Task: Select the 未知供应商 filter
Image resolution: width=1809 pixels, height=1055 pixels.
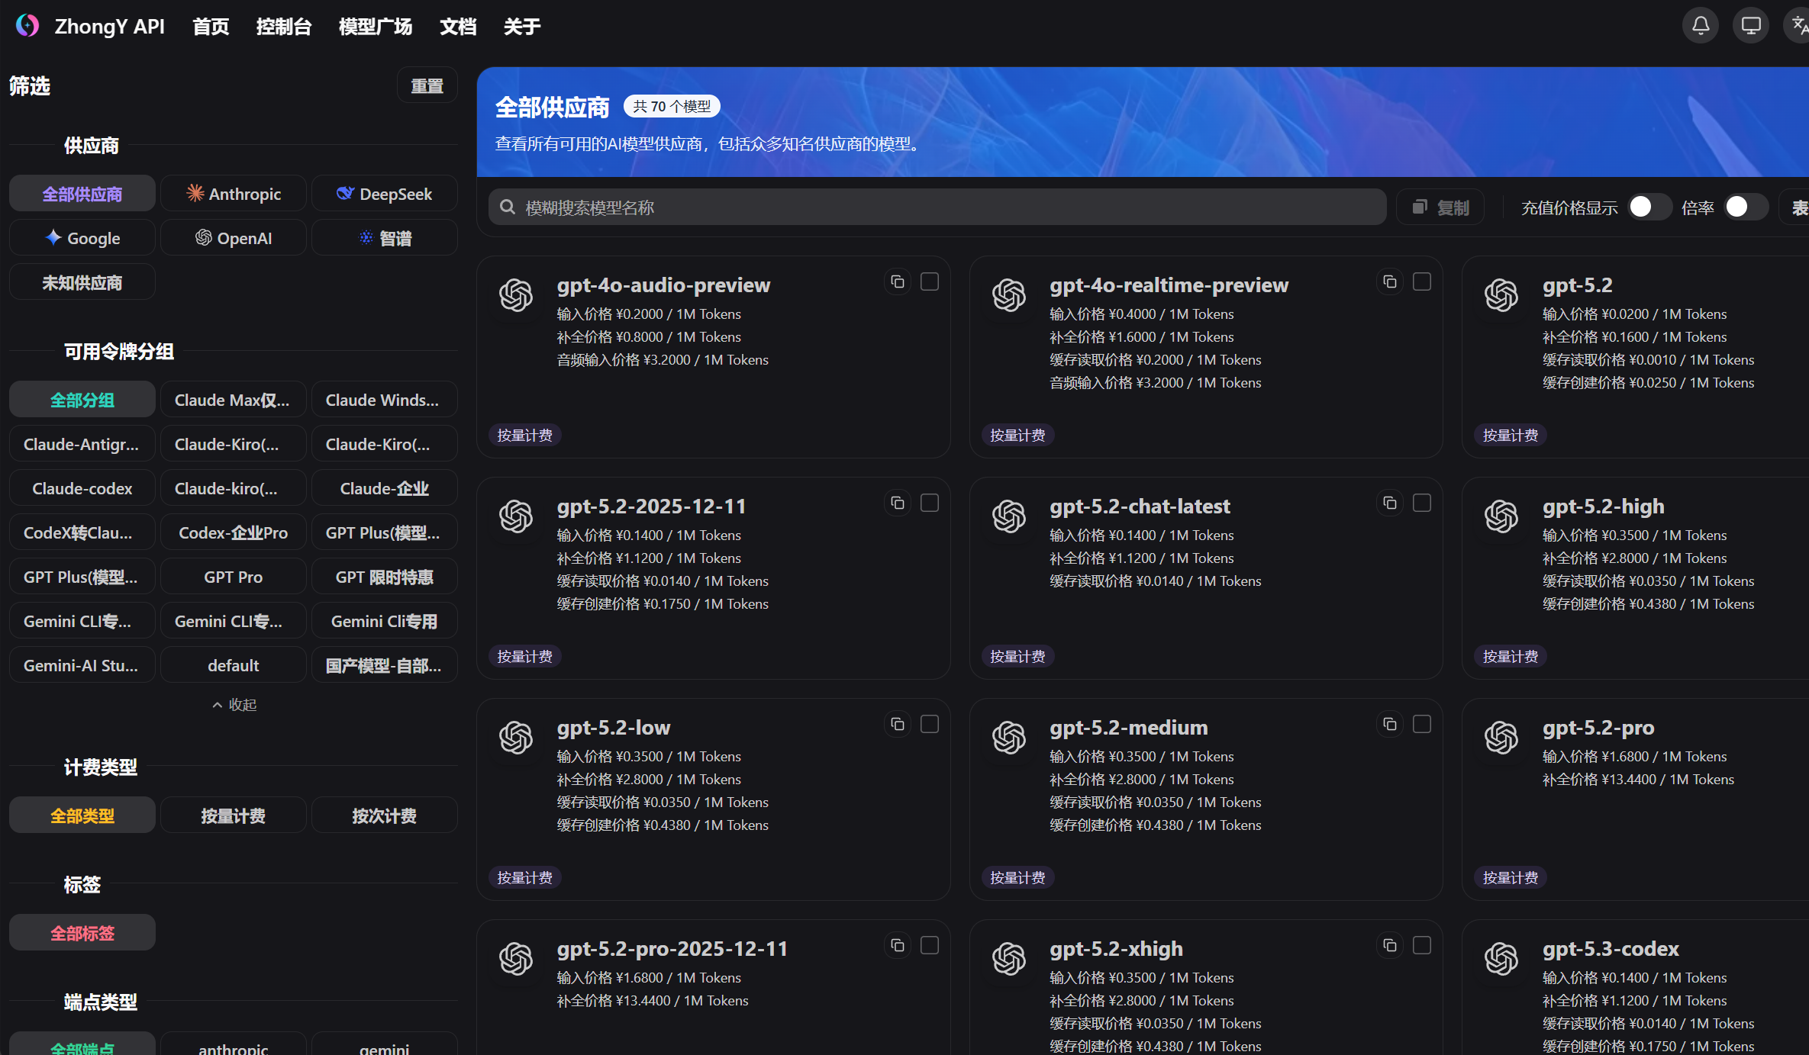Action: 82,282
